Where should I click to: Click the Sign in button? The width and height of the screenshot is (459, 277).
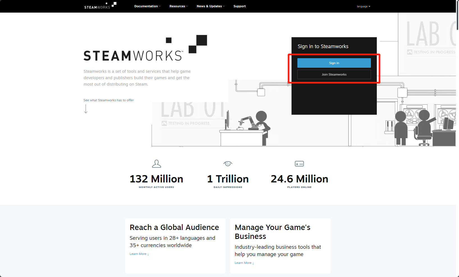tap(334, 63)
